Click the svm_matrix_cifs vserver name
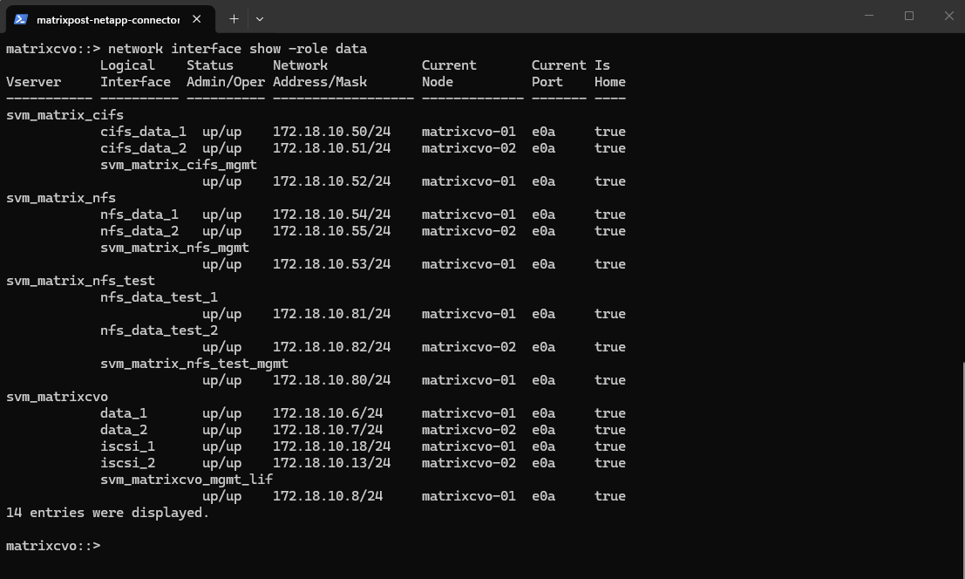The height and width of the screenshot is (579, 965). [x=65, y=115]
